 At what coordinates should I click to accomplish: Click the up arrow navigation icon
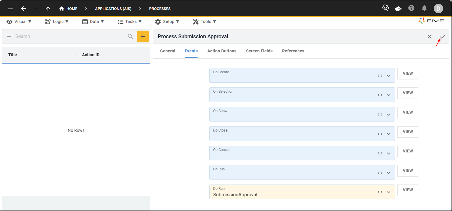click(x=48, y=9)
